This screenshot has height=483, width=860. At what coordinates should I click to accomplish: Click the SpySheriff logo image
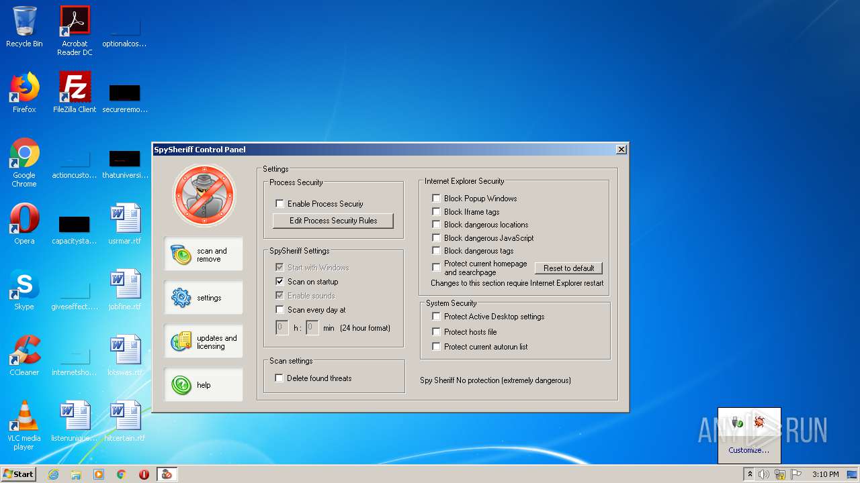pyautogui.click(x=204, y=195)
